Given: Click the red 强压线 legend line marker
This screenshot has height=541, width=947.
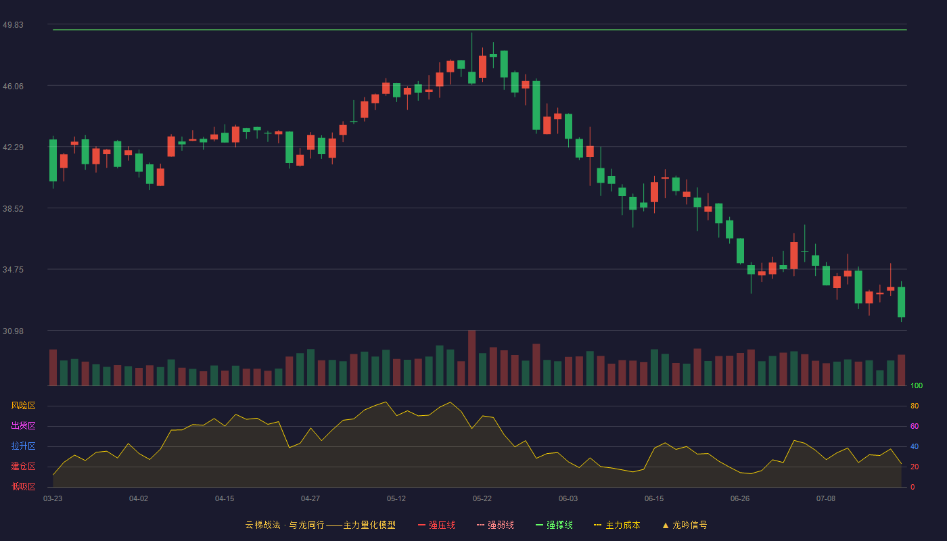Looking at the screenshot, I should coord(421,525).
